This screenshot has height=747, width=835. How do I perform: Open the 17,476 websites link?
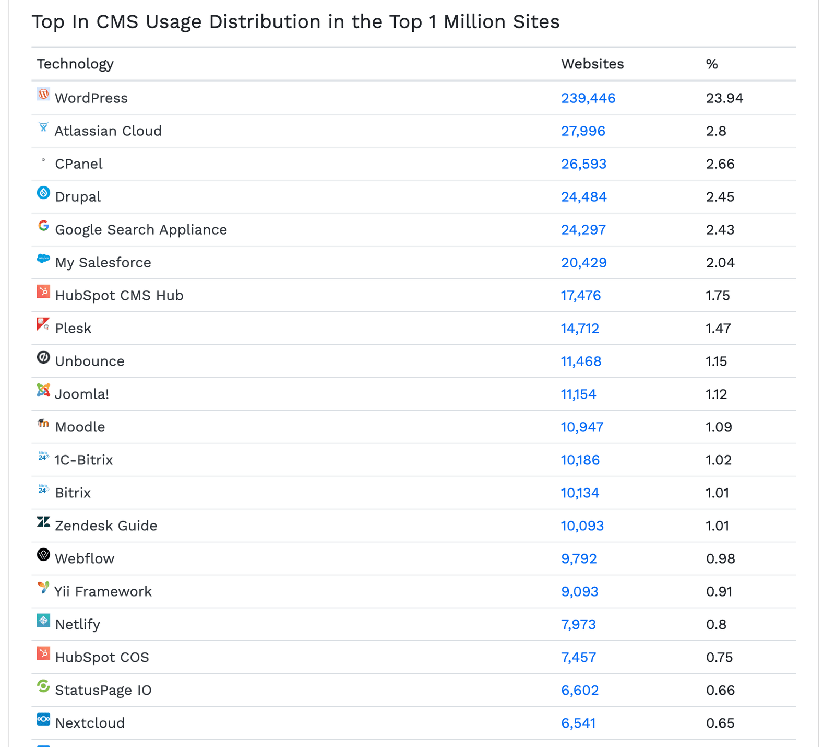tap(581, 296)
